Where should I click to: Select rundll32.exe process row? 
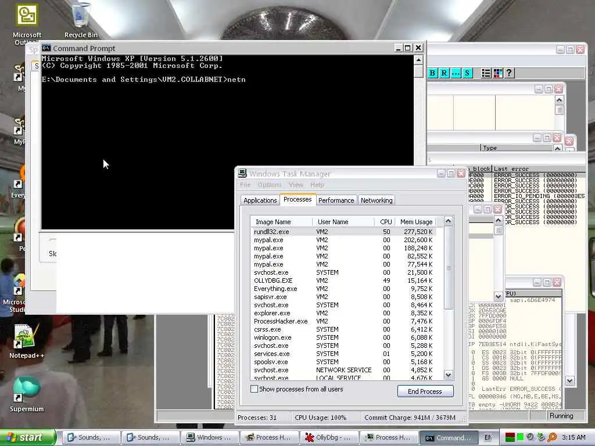[x=343, y=231]
